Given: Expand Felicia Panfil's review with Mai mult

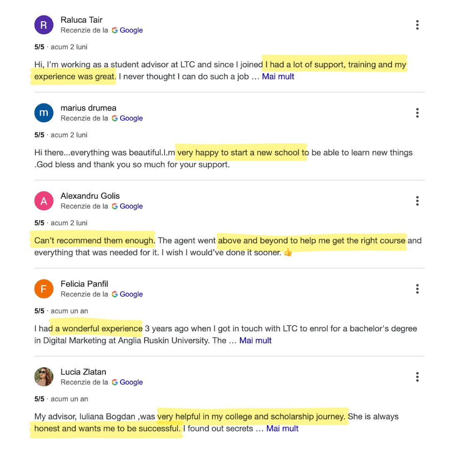Looking at the screenshot, I should pos(255,340).
